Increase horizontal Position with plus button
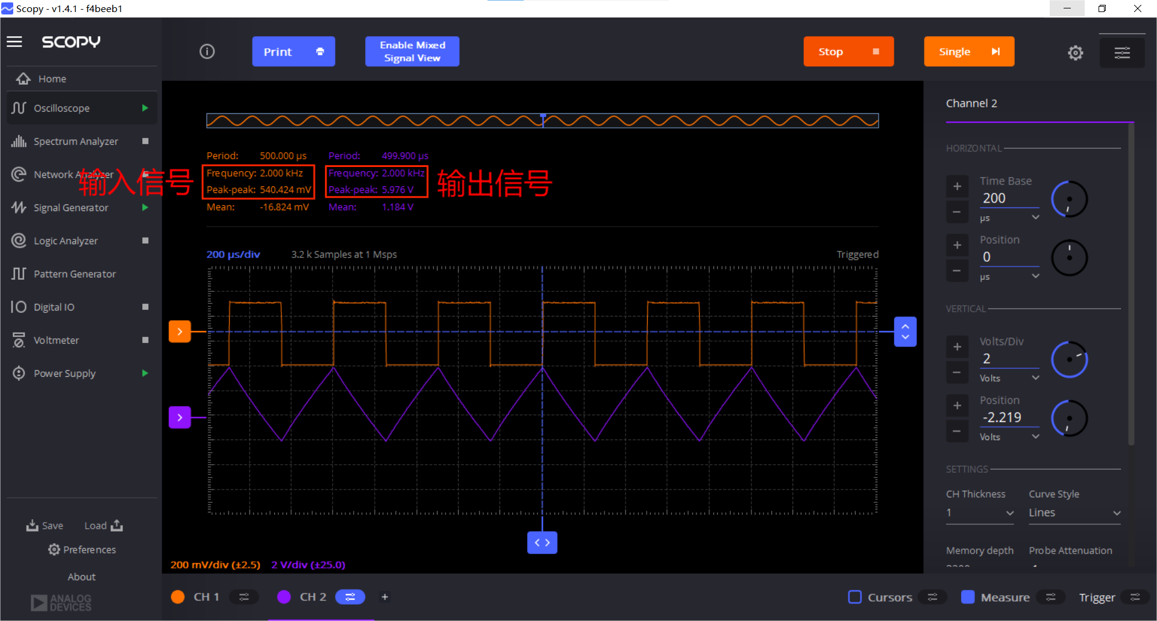 coord(957,245)
